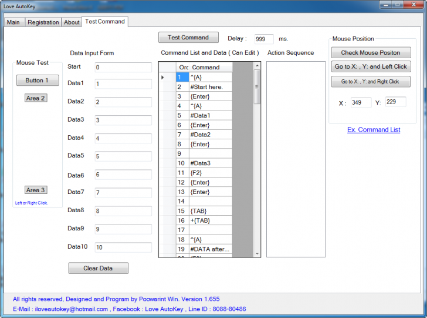
Task: Select the {TAB} cell in row 15
Action: point(211,211)
